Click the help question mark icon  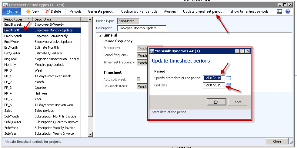[288, 11]
